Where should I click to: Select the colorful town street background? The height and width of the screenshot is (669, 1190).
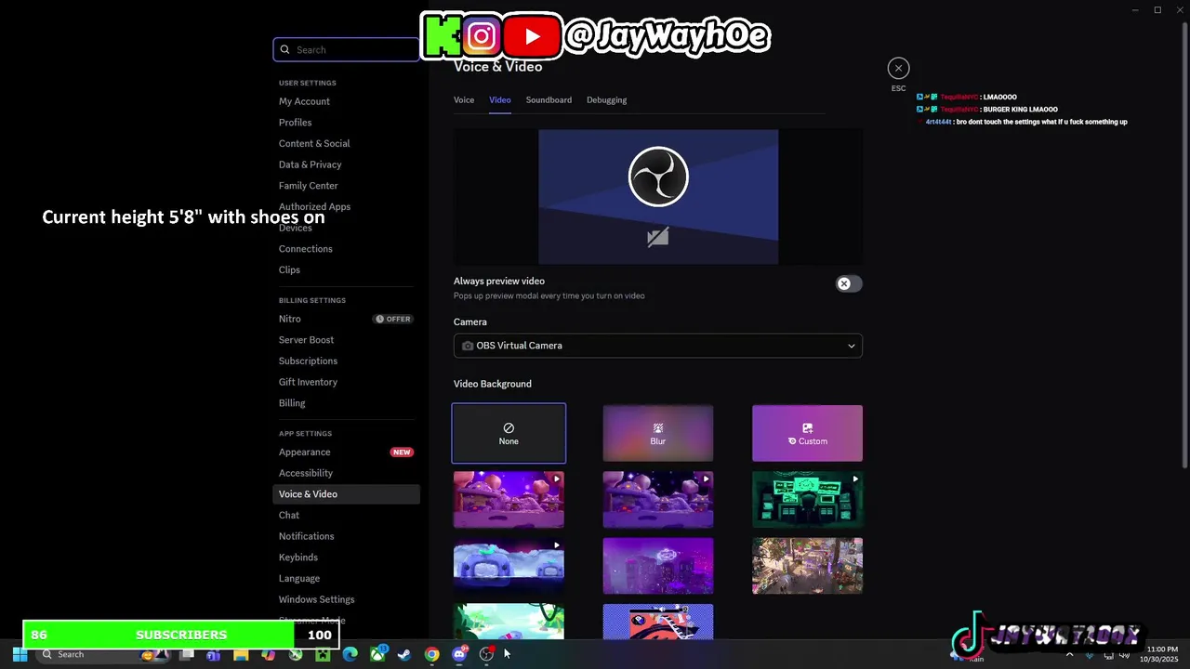(807, 566)
